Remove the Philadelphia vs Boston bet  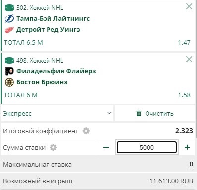pyautogui.click(x=189, y=59)
